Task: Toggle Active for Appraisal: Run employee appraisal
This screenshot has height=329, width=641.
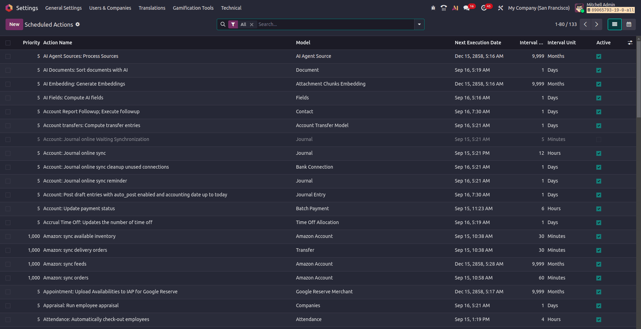Action: pos(599,306)
